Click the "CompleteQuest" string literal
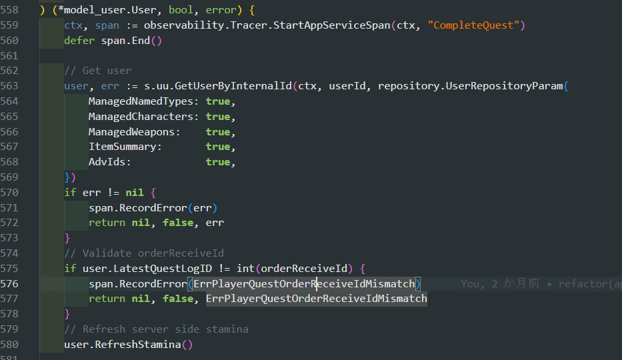Viewport: 622px width, 360px height. click(x=473, y=25)
